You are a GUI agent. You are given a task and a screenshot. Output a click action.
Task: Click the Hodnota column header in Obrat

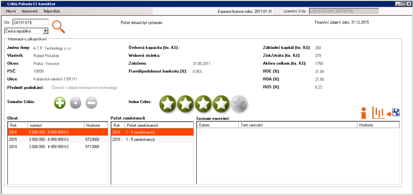point(96,125)
